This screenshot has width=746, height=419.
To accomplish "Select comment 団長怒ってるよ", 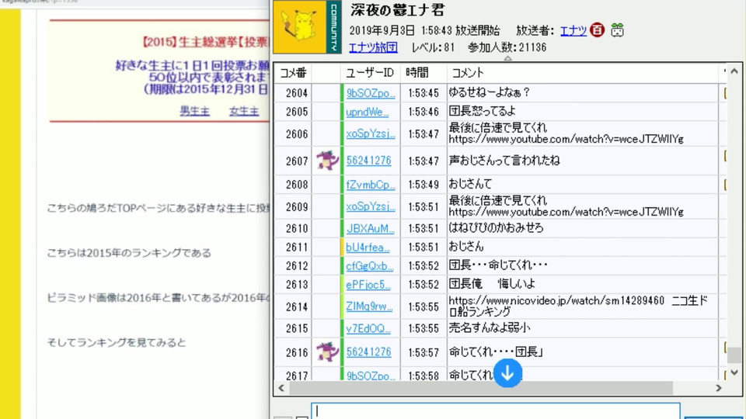I will pos(482,112).
